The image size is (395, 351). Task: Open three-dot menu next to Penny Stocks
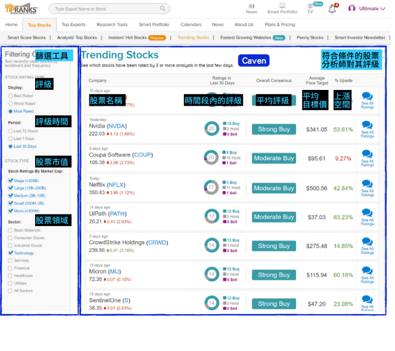tap(328, 38)
